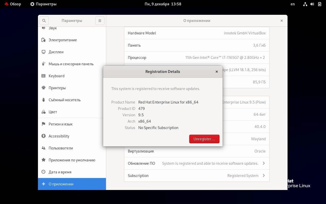Click the 'Wayland' windowing system value
Image resolution: width=326 pixels, height=204 pixels.
click(258, 139)
